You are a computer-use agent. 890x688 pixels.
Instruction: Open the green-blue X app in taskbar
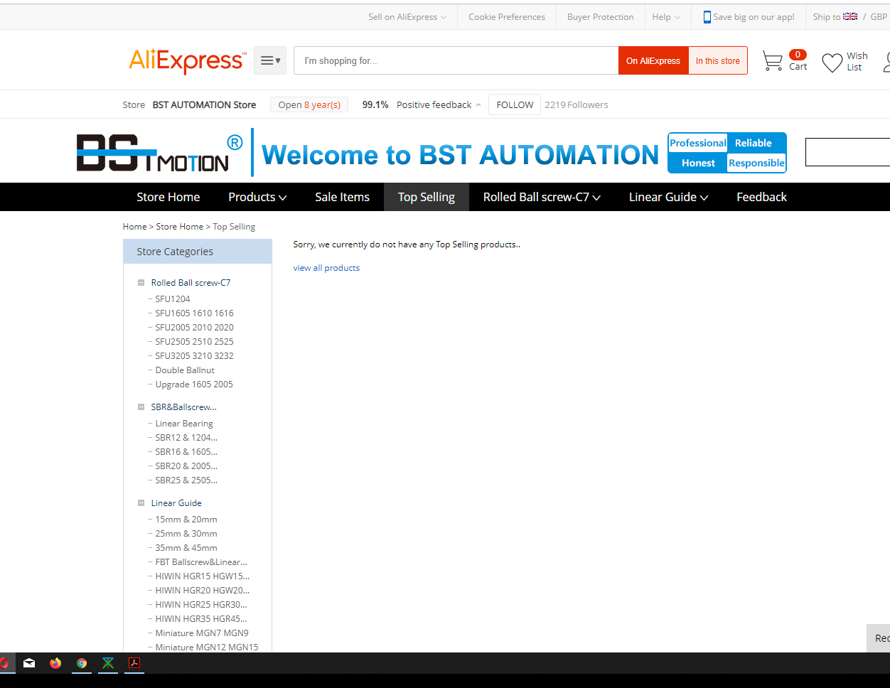tap(108, 663)
